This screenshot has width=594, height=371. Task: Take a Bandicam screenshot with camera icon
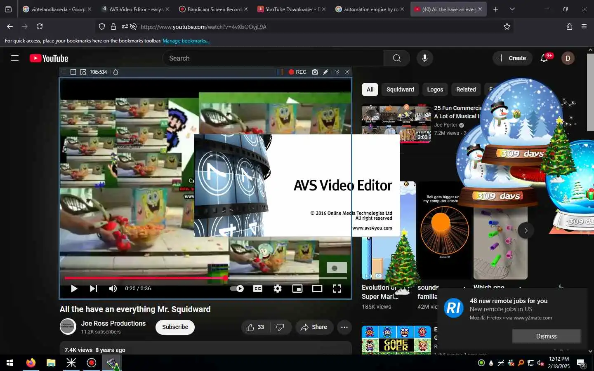click(x=315, y=72)
